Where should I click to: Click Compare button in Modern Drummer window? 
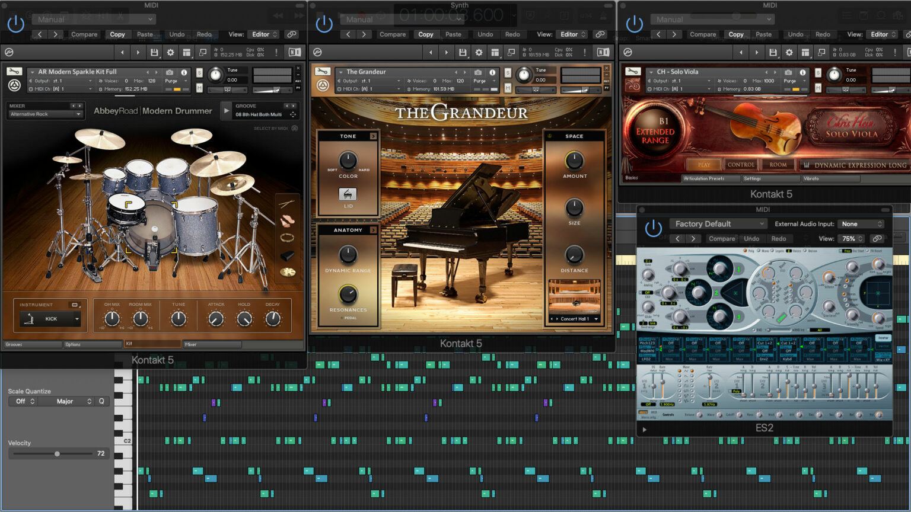point(84,34)
